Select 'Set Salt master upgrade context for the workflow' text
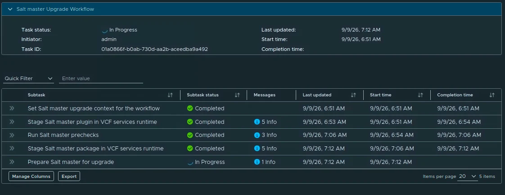This screenshot has width=505, height=195. (x=94, y=108)
